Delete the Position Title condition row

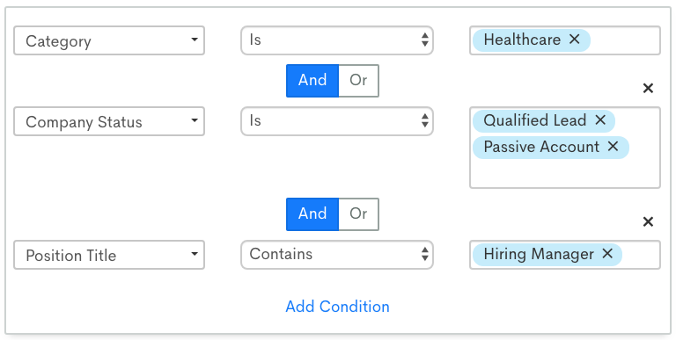(x=648, y=221)
